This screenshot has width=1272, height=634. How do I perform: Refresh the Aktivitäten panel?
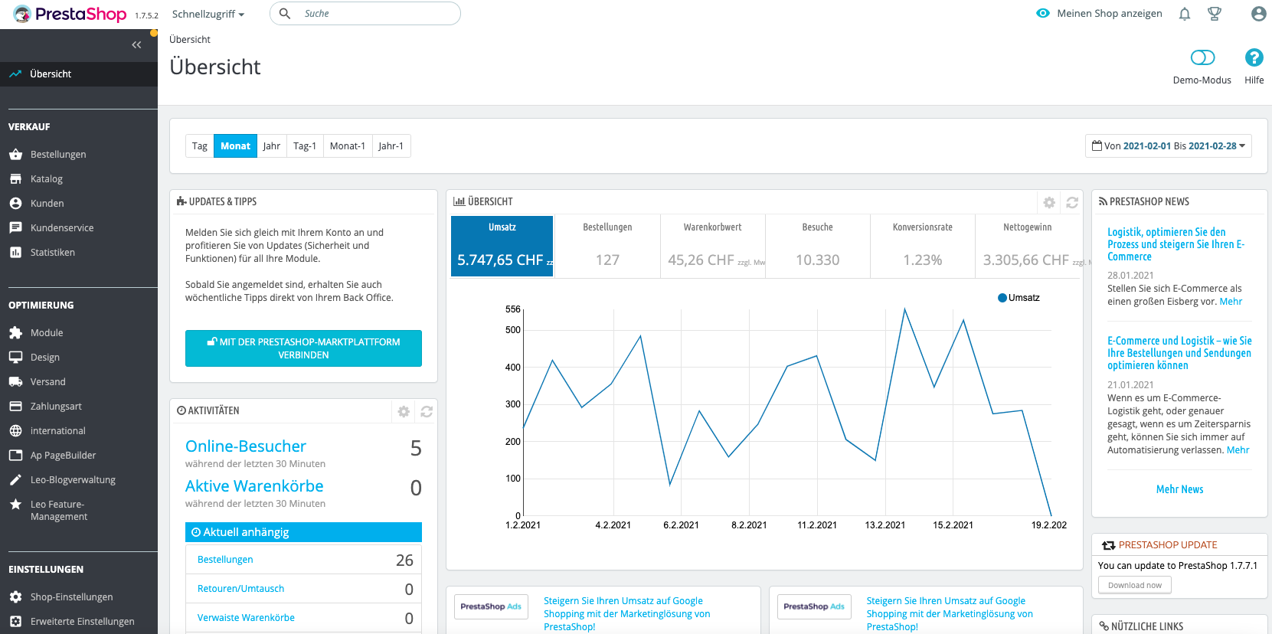click(427, 411)
